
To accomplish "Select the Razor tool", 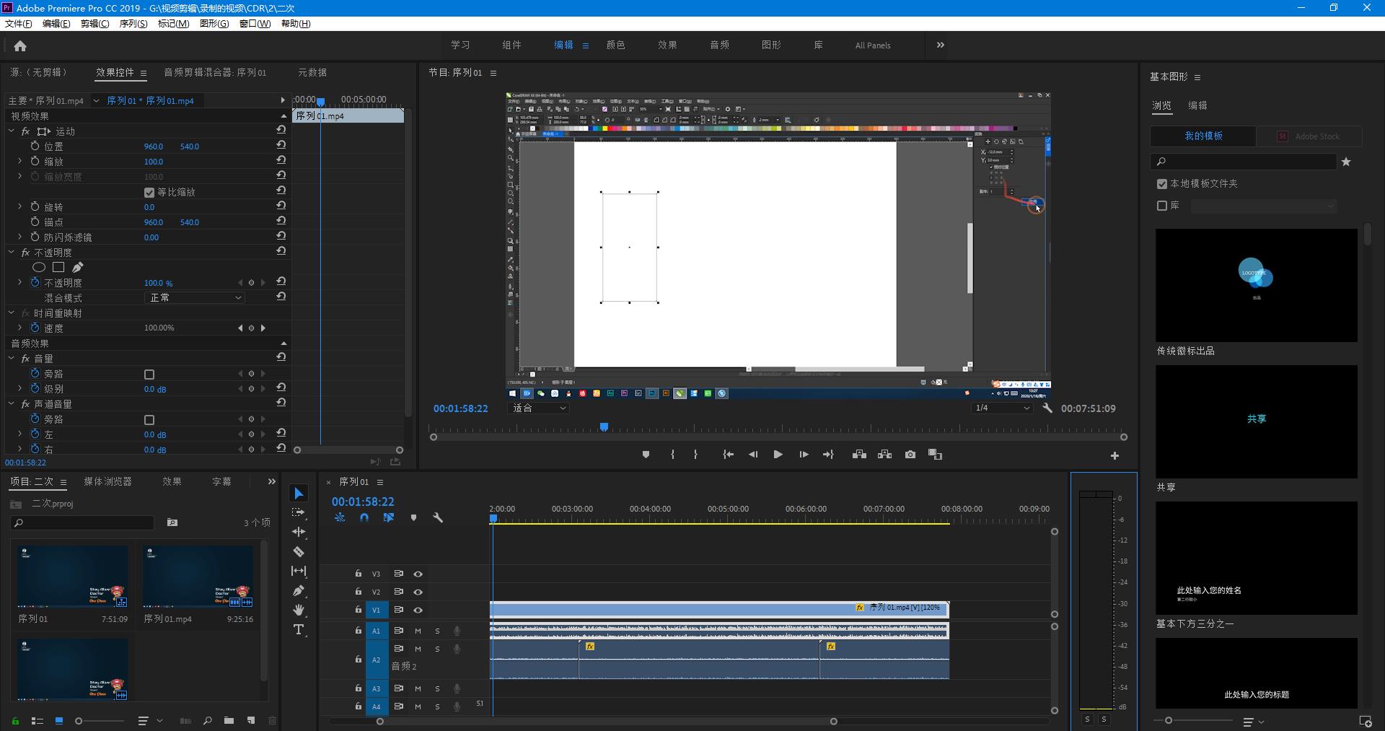I will coord(299,551).
